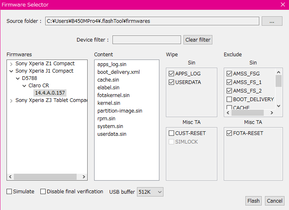The height and width of the screenshot is (210, 289).
Task: Expand Sony Xperia Z3 Tablet Compact node
Action: pyautogui.click(x=11, y=101)
